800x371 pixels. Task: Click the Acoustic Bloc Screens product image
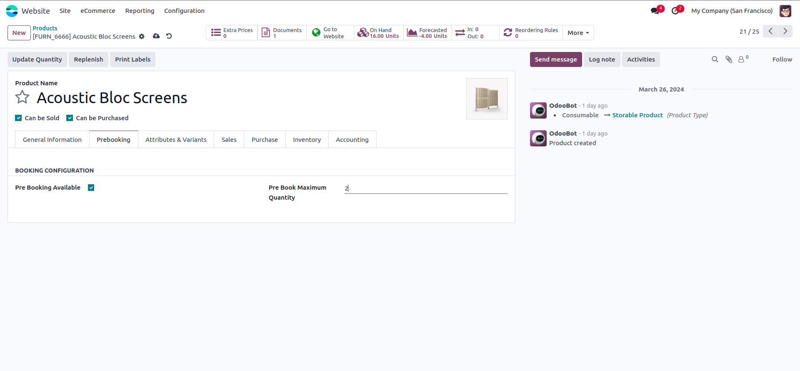click(x=487, y=99)
